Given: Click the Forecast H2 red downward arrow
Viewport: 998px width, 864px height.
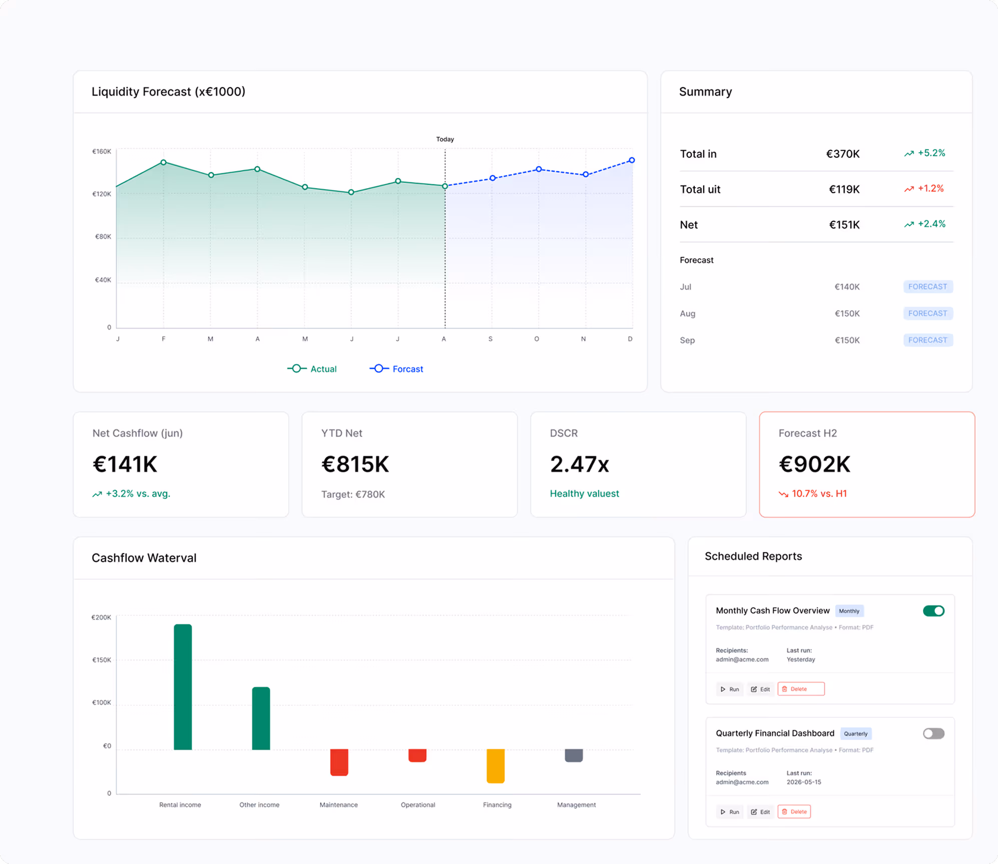Looking at the screenshot, I should tap(783, 494).
